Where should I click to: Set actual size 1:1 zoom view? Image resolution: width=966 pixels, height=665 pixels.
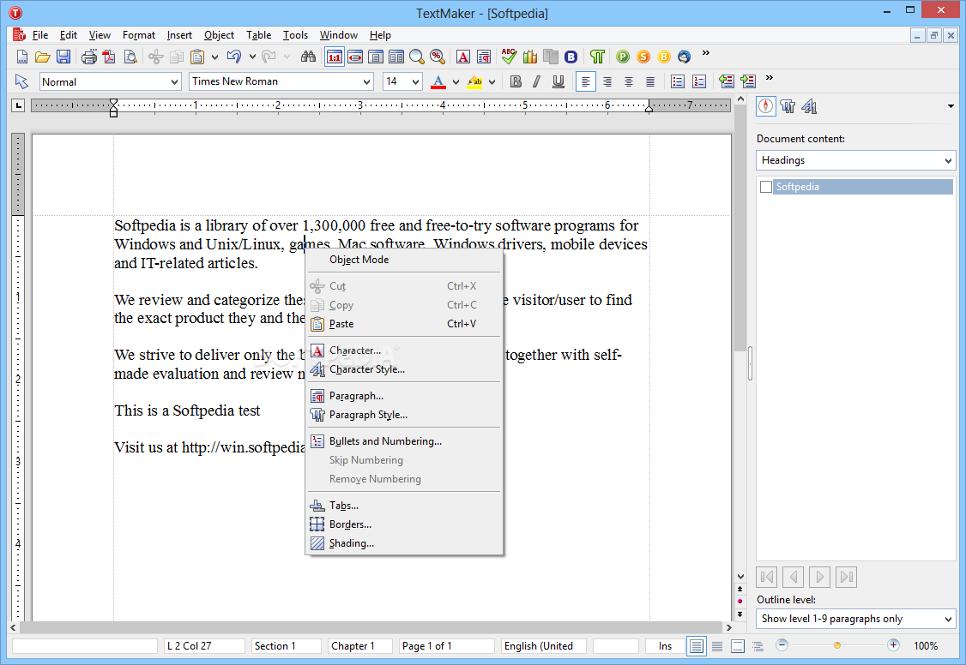point(335,57)
